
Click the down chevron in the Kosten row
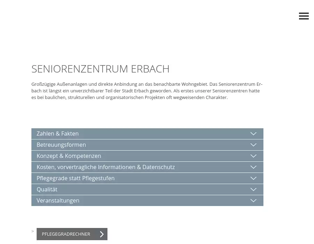(x=253, y=167)
